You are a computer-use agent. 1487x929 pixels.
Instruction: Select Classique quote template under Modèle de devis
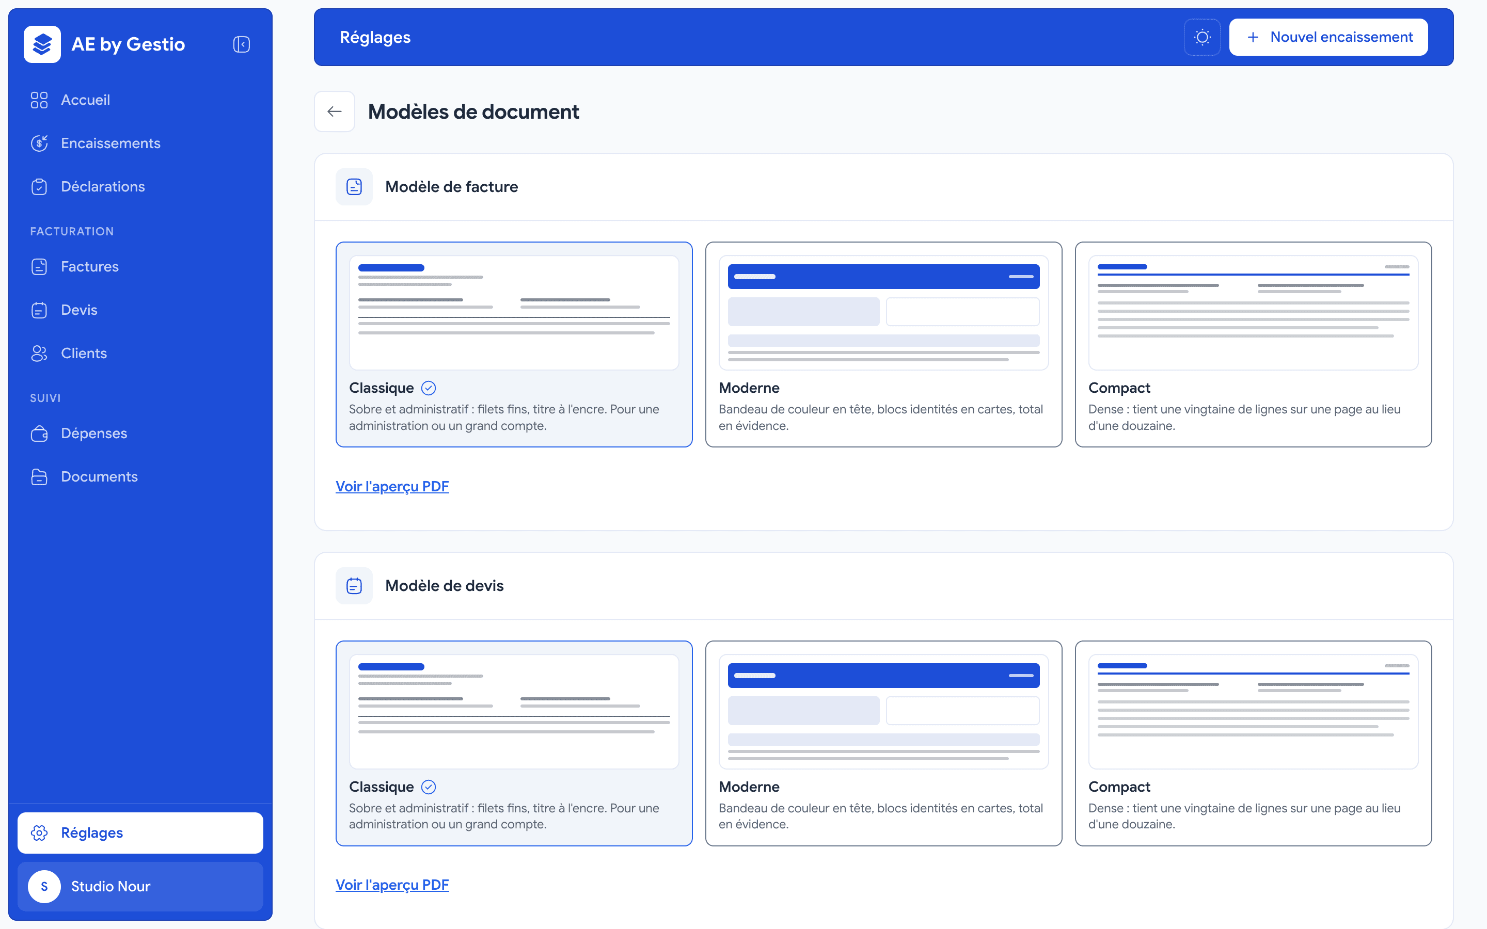tap(514, 743)
